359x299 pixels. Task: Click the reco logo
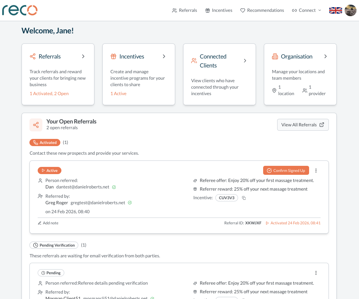(20, 10)
